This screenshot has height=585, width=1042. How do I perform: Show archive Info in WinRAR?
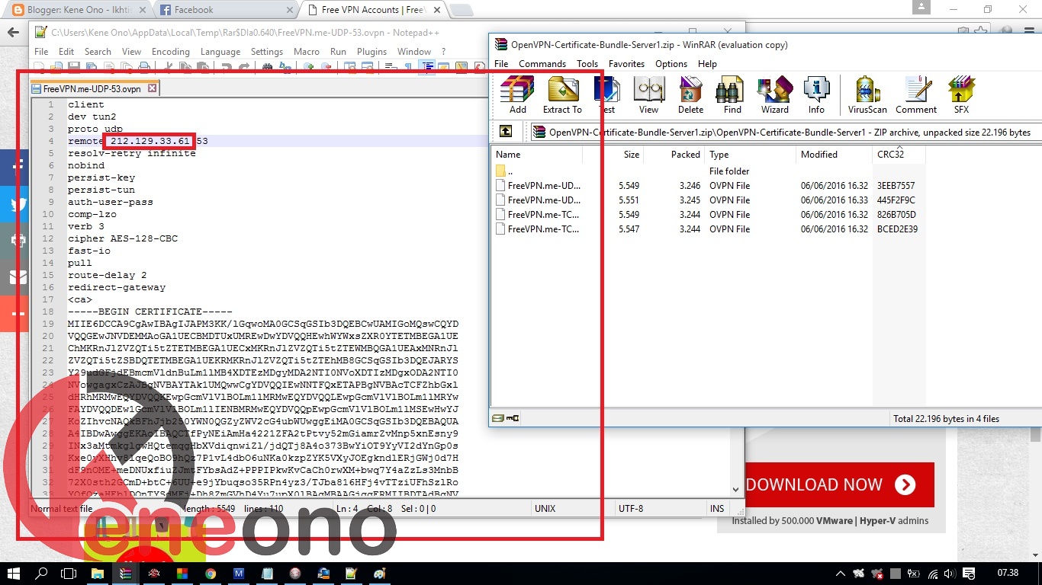(x=816, y=95)
